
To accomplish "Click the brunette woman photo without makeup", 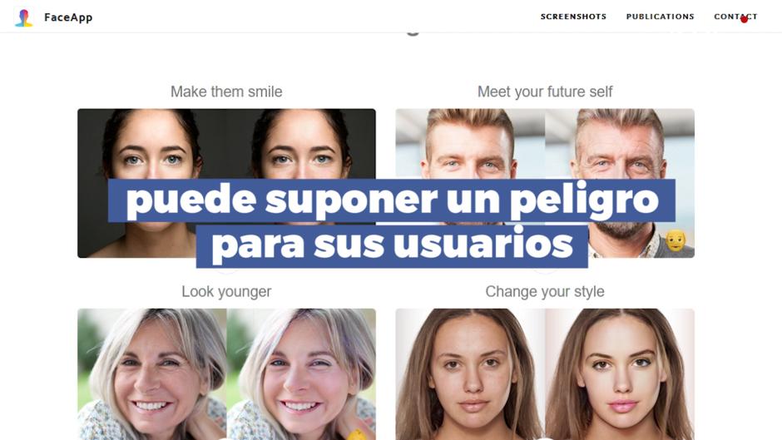I will tap(470, 374).
